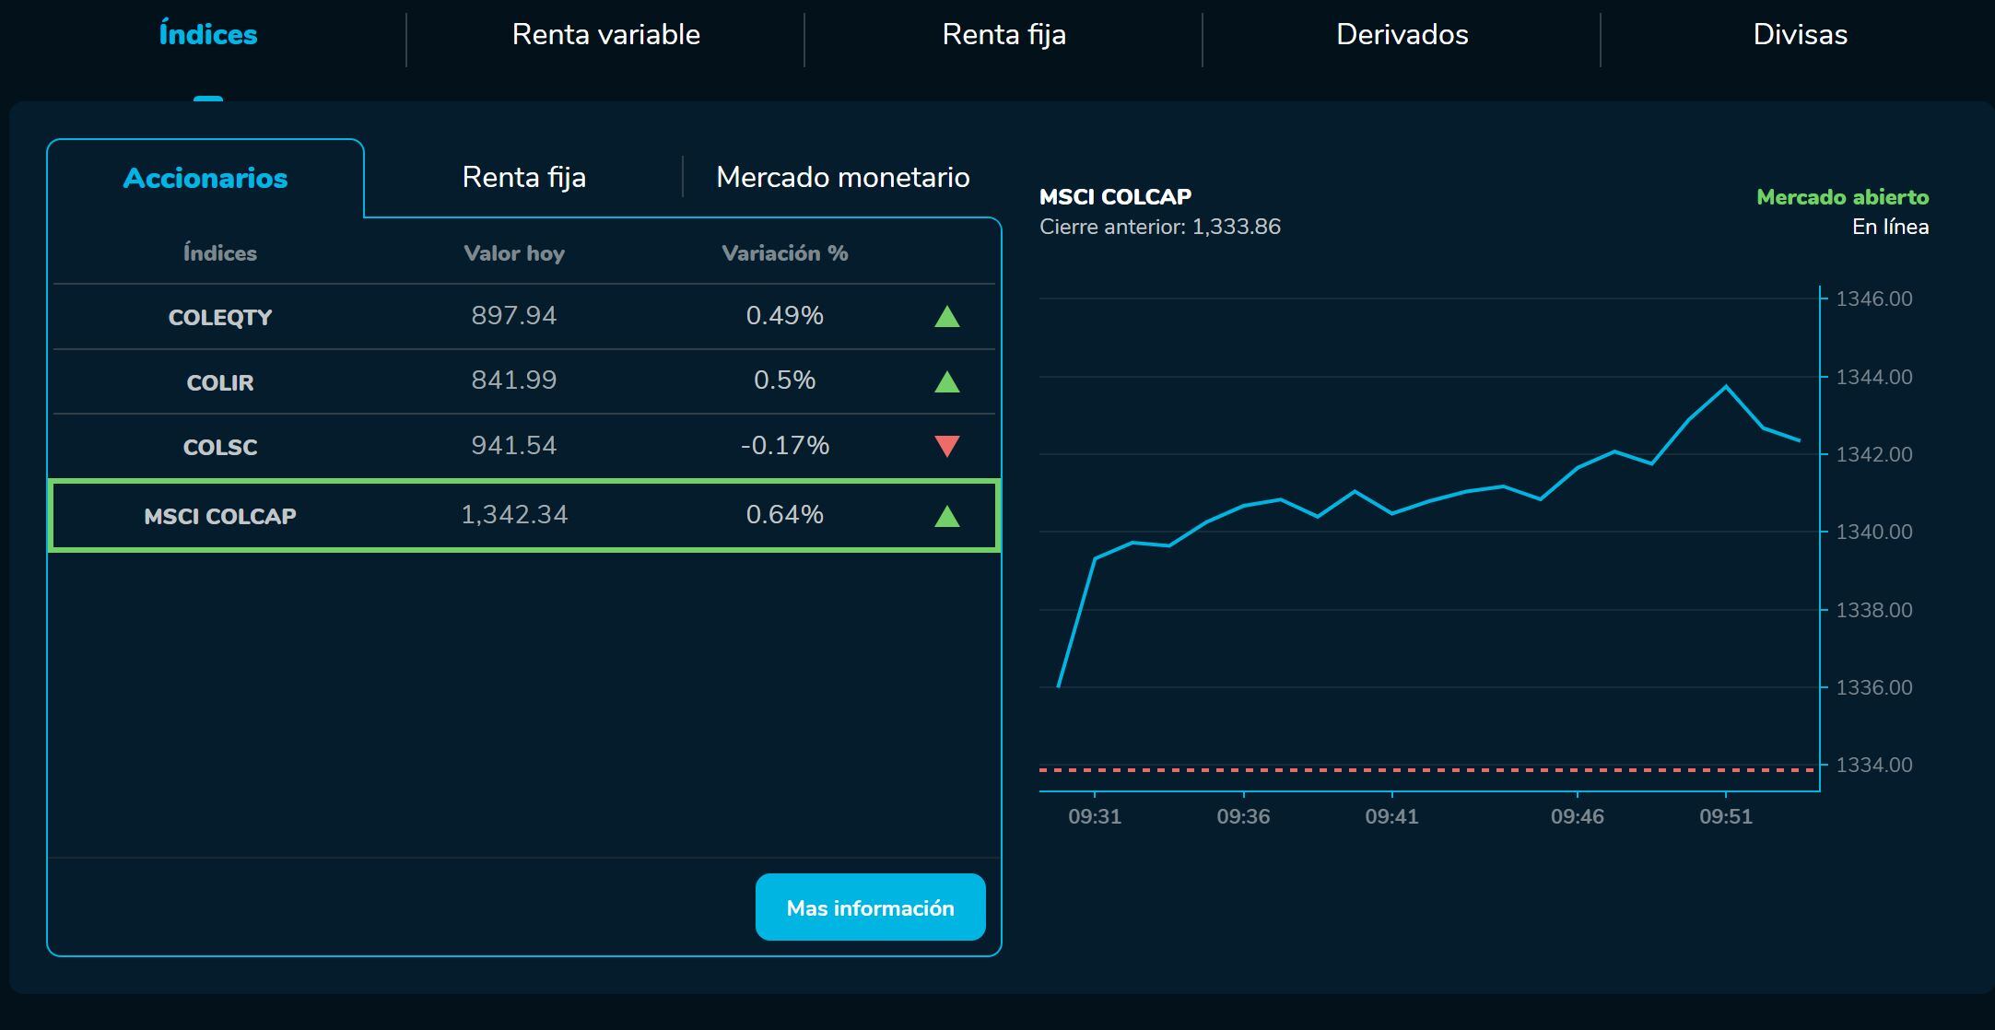The height and width of the screenshot is (1030, 1995).
Task: Click the chart line at its peak value
Action: tap(1726, 387)
